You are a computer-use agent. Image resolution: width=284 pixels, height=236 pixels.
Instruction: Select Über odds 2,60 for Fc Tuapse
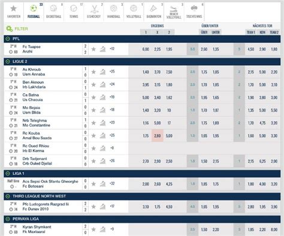pos(204,49)
